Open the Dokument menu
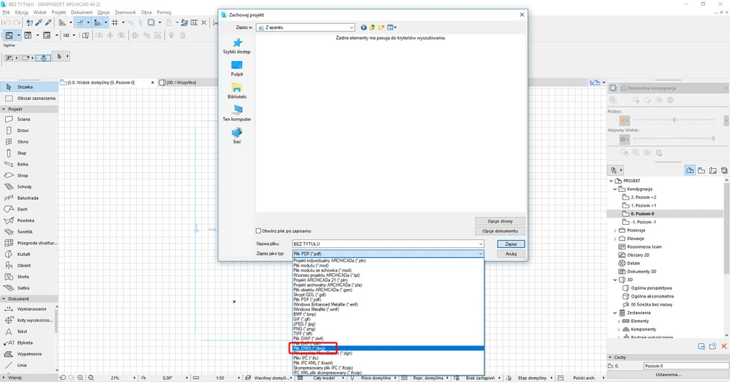Image resolution: width=730 pixels, height=382 pixels. pos(81,12)
